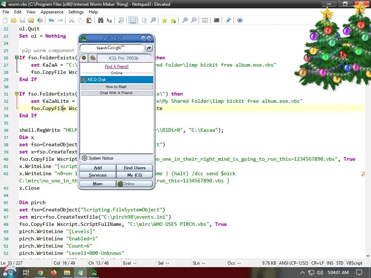Screen dimensions: 371x278
Task: Click the command prompt console icon
Action: (217, 20)
